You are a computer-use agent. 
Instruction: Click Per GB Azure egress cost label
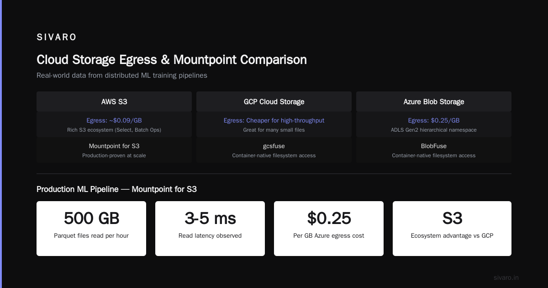[x=329, y=236]
